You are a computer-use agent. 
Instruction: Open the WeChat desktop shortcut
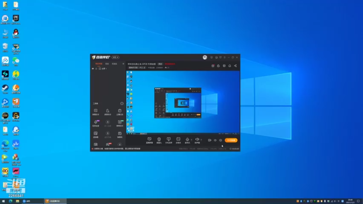pos(16,61)
